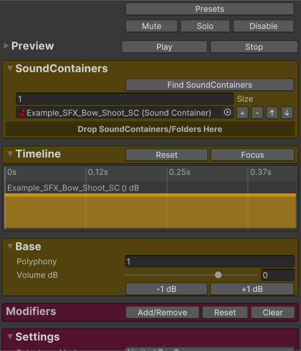
Task: Open the Add/Remove modifiers menu
Action: click(162, 312)
